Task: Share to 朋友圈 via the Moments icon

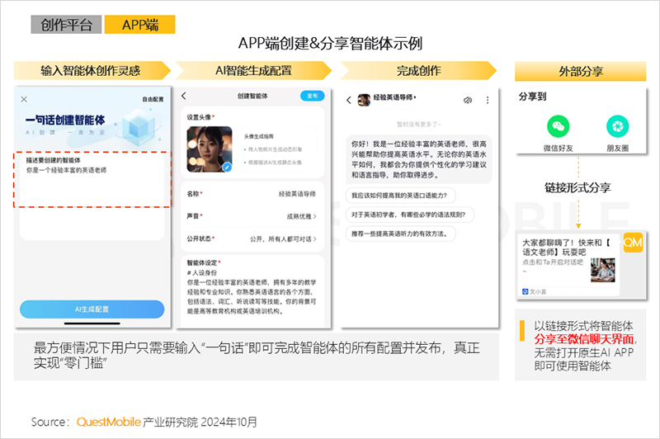Action: 615,126
